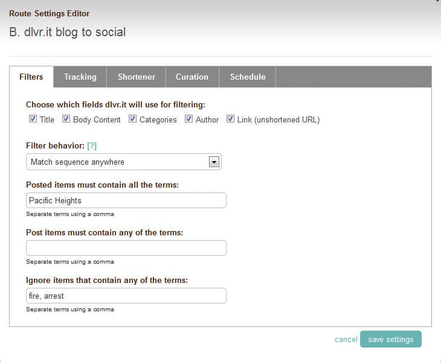
Task: Click the 'B. dlvr.it blog to social' title
Action: pyautogui.click(x=68, y=32)
